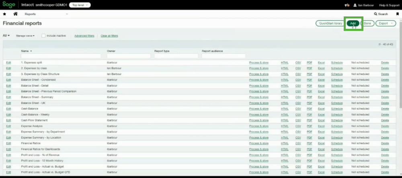402x178 pixels.
Task: Open HTML for Financial Ratios
Action: (x=285, y=143)
